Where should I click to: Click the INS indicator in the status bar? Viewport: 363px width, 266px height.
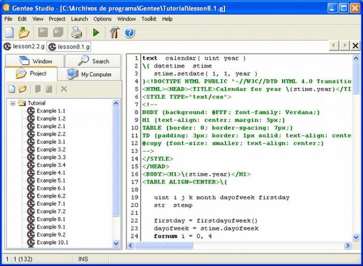click(83, 259)
